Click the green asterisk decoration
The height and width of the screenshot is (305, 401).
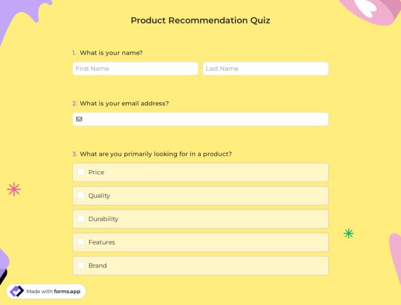point(349,233)
